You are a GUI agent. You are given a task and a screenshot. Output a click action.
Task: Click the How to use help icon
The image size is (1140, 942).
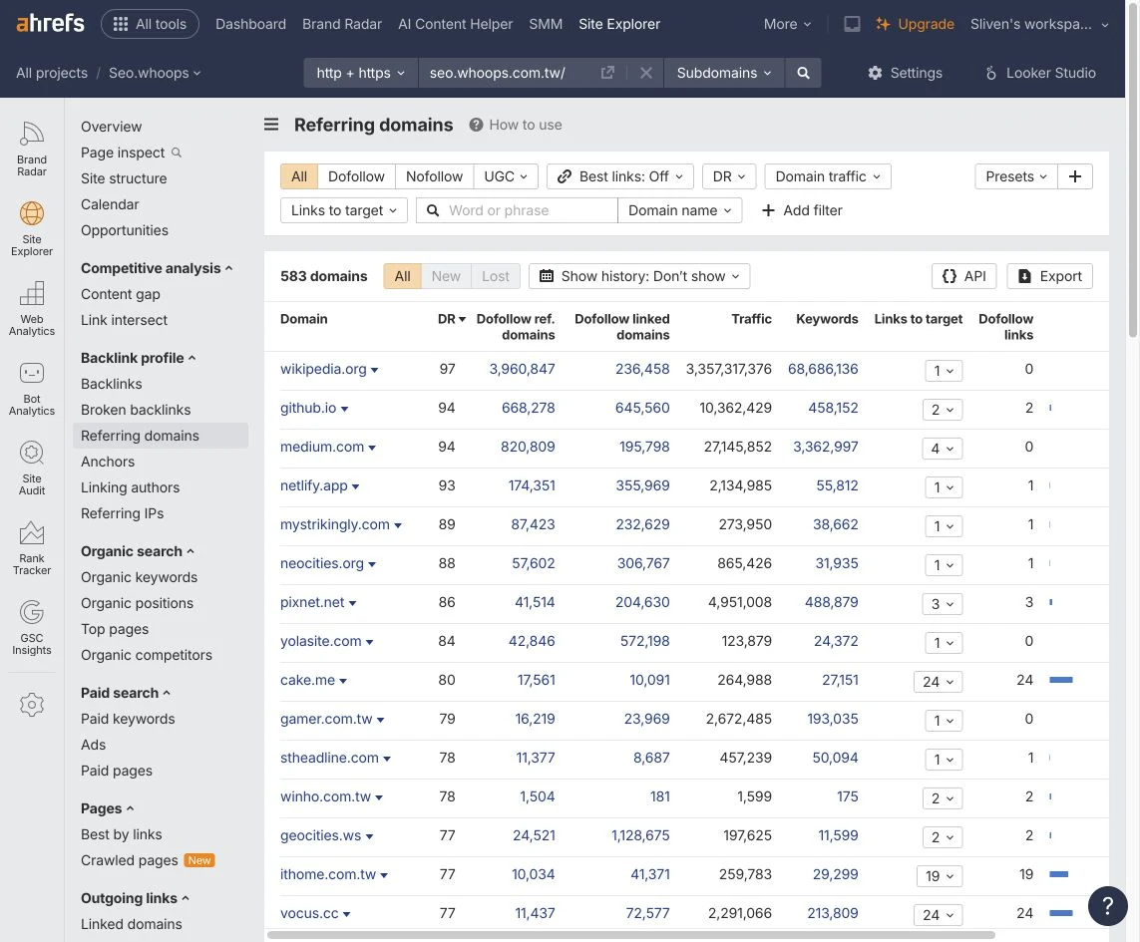pos(476,125)
